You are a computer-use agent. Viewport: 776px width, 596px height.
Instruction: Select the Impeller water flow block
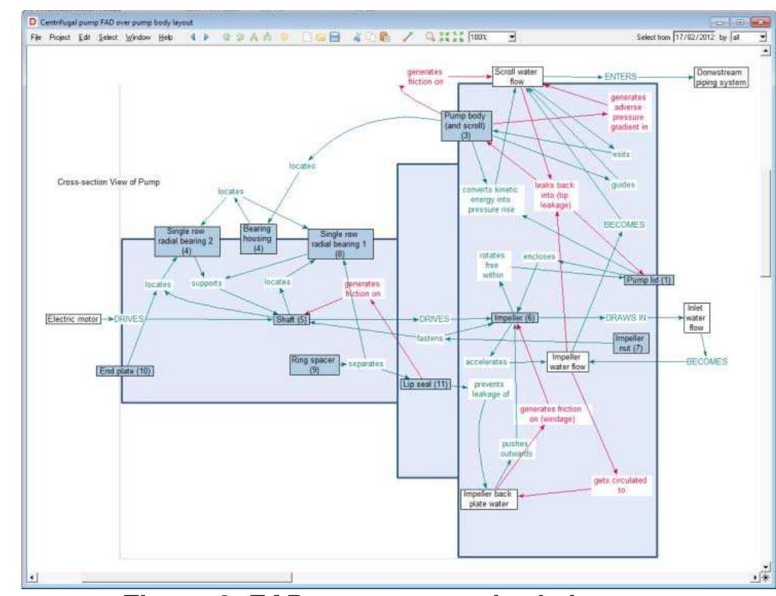567,362
